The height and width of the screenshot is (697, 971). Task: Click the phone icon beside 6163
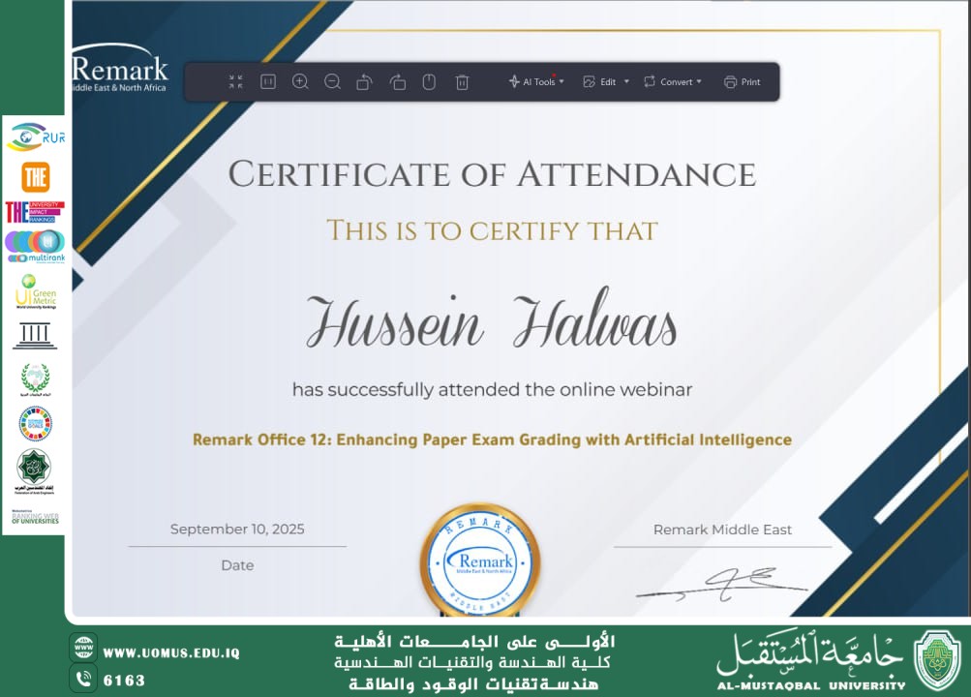[x=84, y=680]
